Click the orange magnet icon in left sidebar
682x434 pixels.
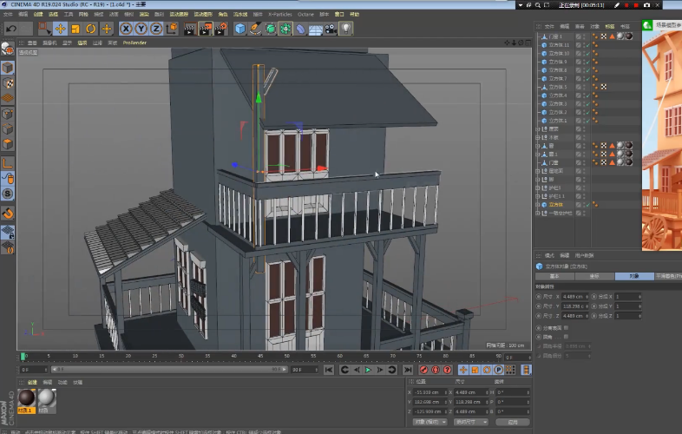tap(8, 214)
